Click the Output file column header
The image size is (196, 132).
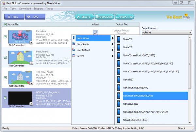tap(122, 24)
